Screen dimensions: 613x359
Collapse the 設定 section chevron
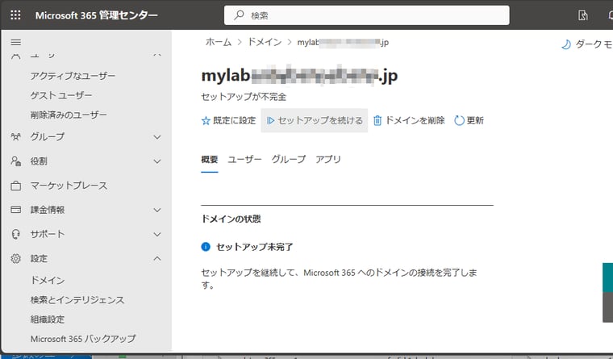click(x=157, y=258)
